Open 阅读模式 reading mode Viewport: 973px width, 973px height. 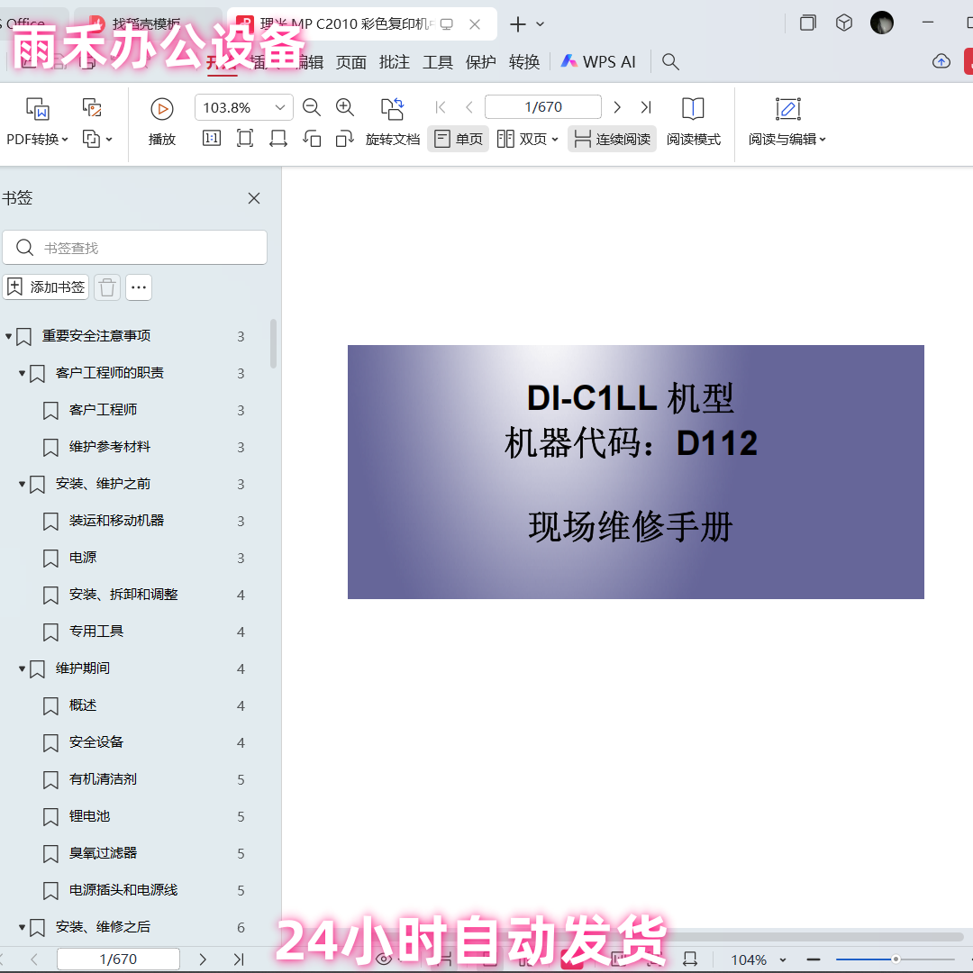click(693, 122)
